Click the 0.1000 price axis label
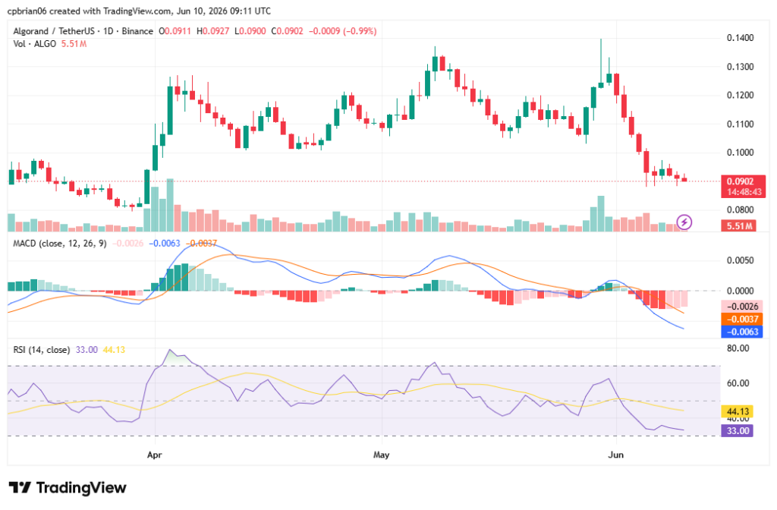Screen dimensions: 777x510 (740, 153)
